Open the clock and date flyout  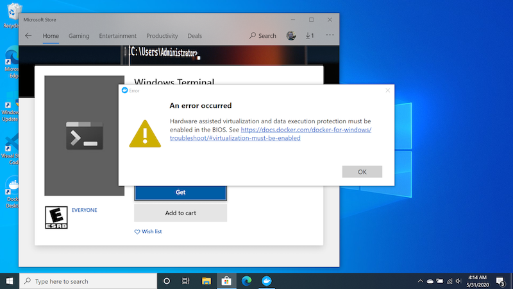coord(477,281)
